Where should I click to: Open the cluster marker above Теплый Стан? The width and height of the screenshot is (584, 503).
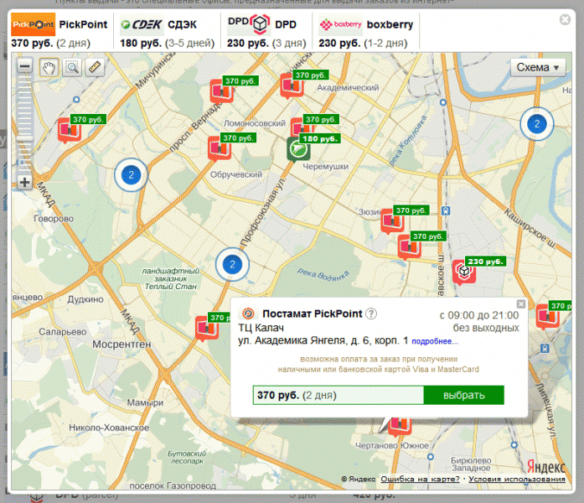point(232,265)
